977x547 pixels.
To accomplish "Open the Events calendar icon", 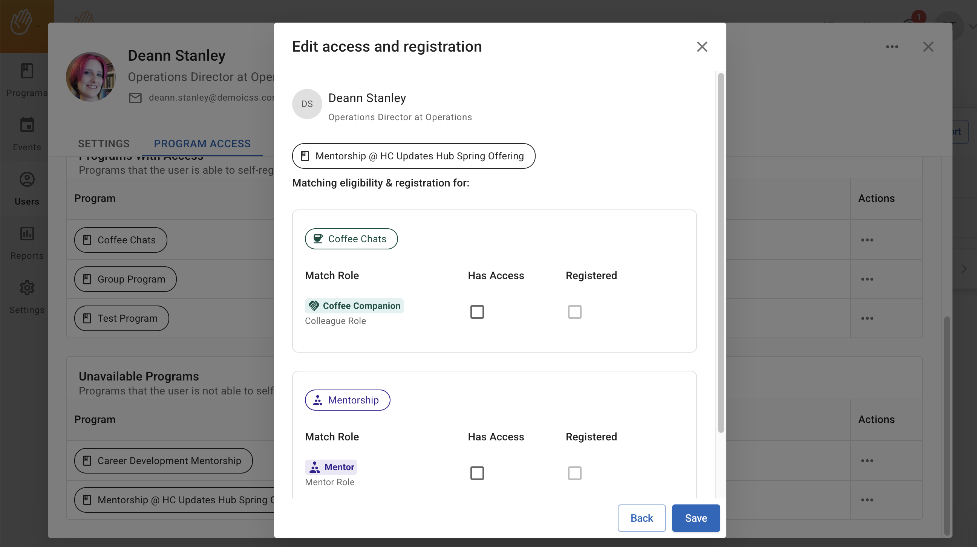I will tap(26, 125).
